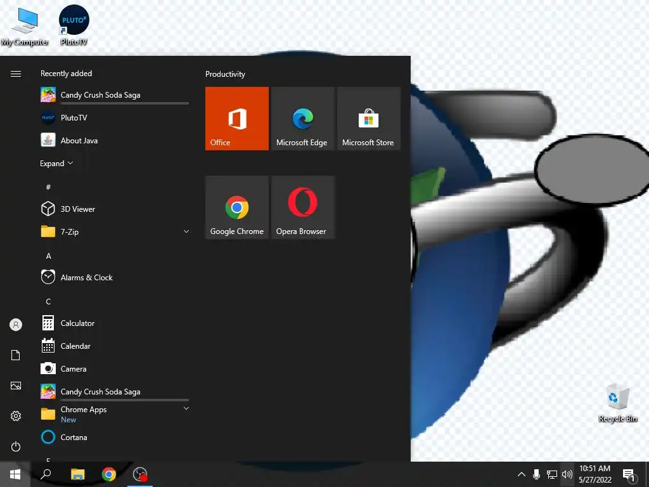649x487 pixels.
Task: Open taskbar Search magnifier
Action: [x=46, y=474]
